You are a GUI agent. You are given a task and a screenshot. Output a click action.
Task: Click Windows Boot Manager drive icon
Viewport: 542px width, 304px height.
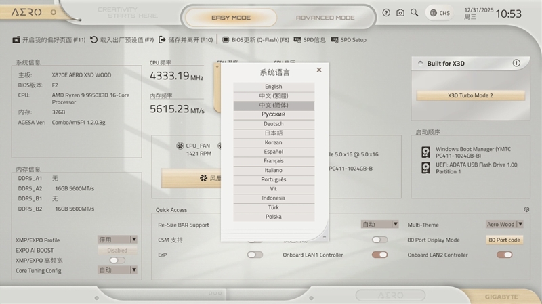click(426, 152)
